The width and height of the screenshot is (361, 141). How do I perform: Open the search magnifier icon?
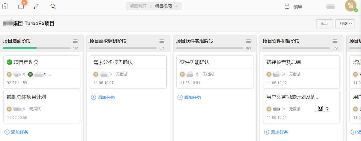(x=53, y=6)
